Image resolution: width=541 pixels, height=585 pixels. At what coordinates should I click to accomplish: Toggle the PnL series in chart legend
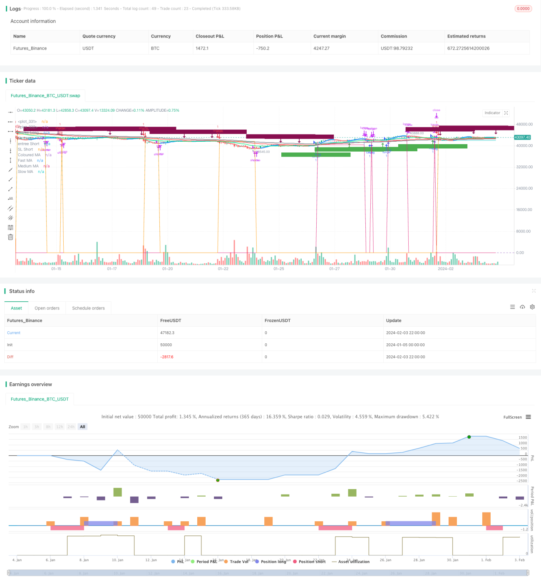click(x=178, y=562)
